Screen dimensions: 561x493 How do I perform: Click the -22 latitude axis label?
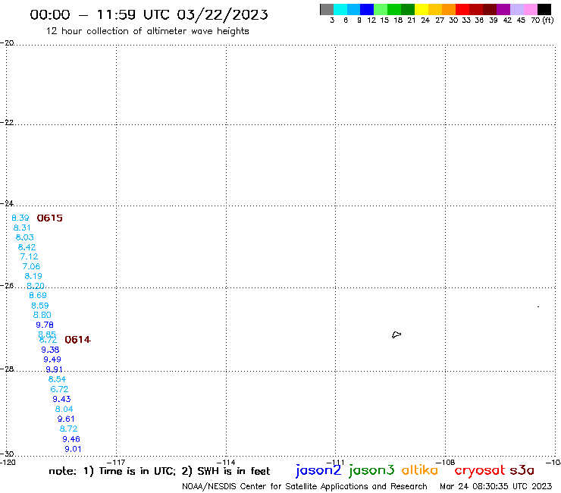click(7, 122)
